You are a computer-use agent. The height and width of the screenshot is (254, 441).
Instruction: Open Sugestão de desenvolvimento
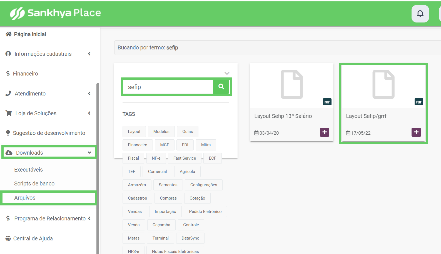[49, 133]
